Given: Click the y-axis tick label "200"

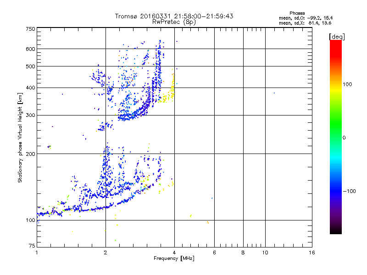Looking at the screenshot, I should [x=30, y=154].
